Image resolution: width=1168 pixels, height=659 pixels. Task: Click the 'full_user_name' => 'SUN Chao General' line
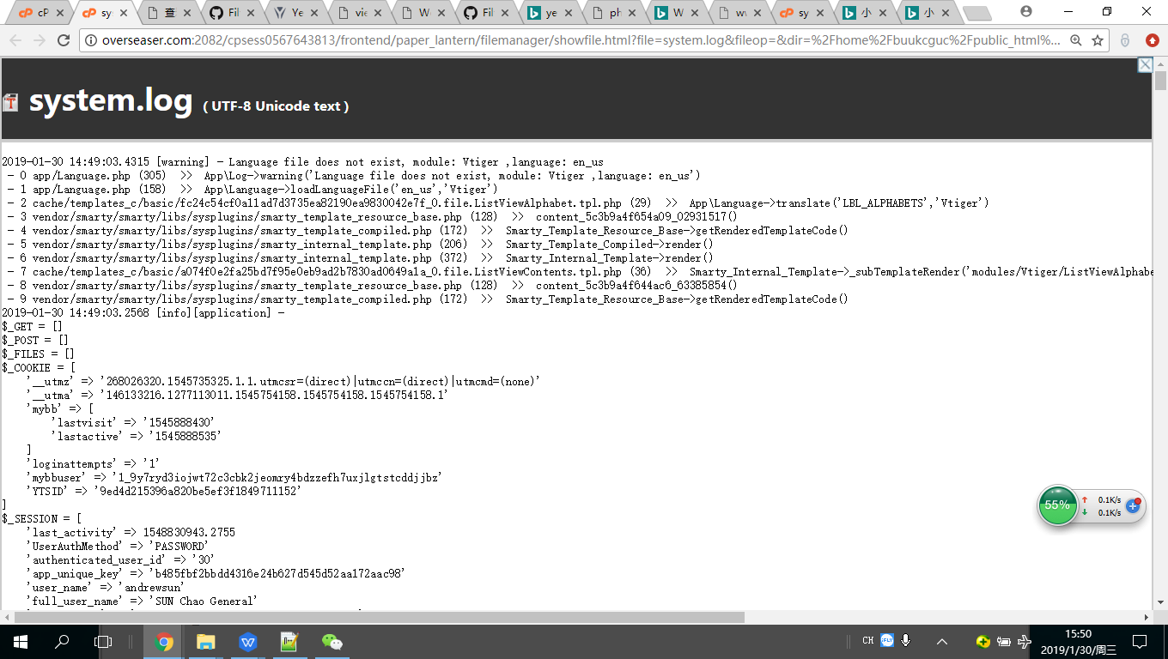(142, 601)
